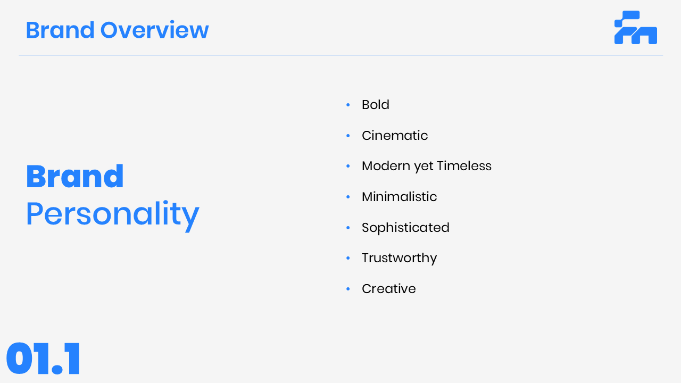Select the "Modern yet Timeless" bullet text

(x=427, y=166)
